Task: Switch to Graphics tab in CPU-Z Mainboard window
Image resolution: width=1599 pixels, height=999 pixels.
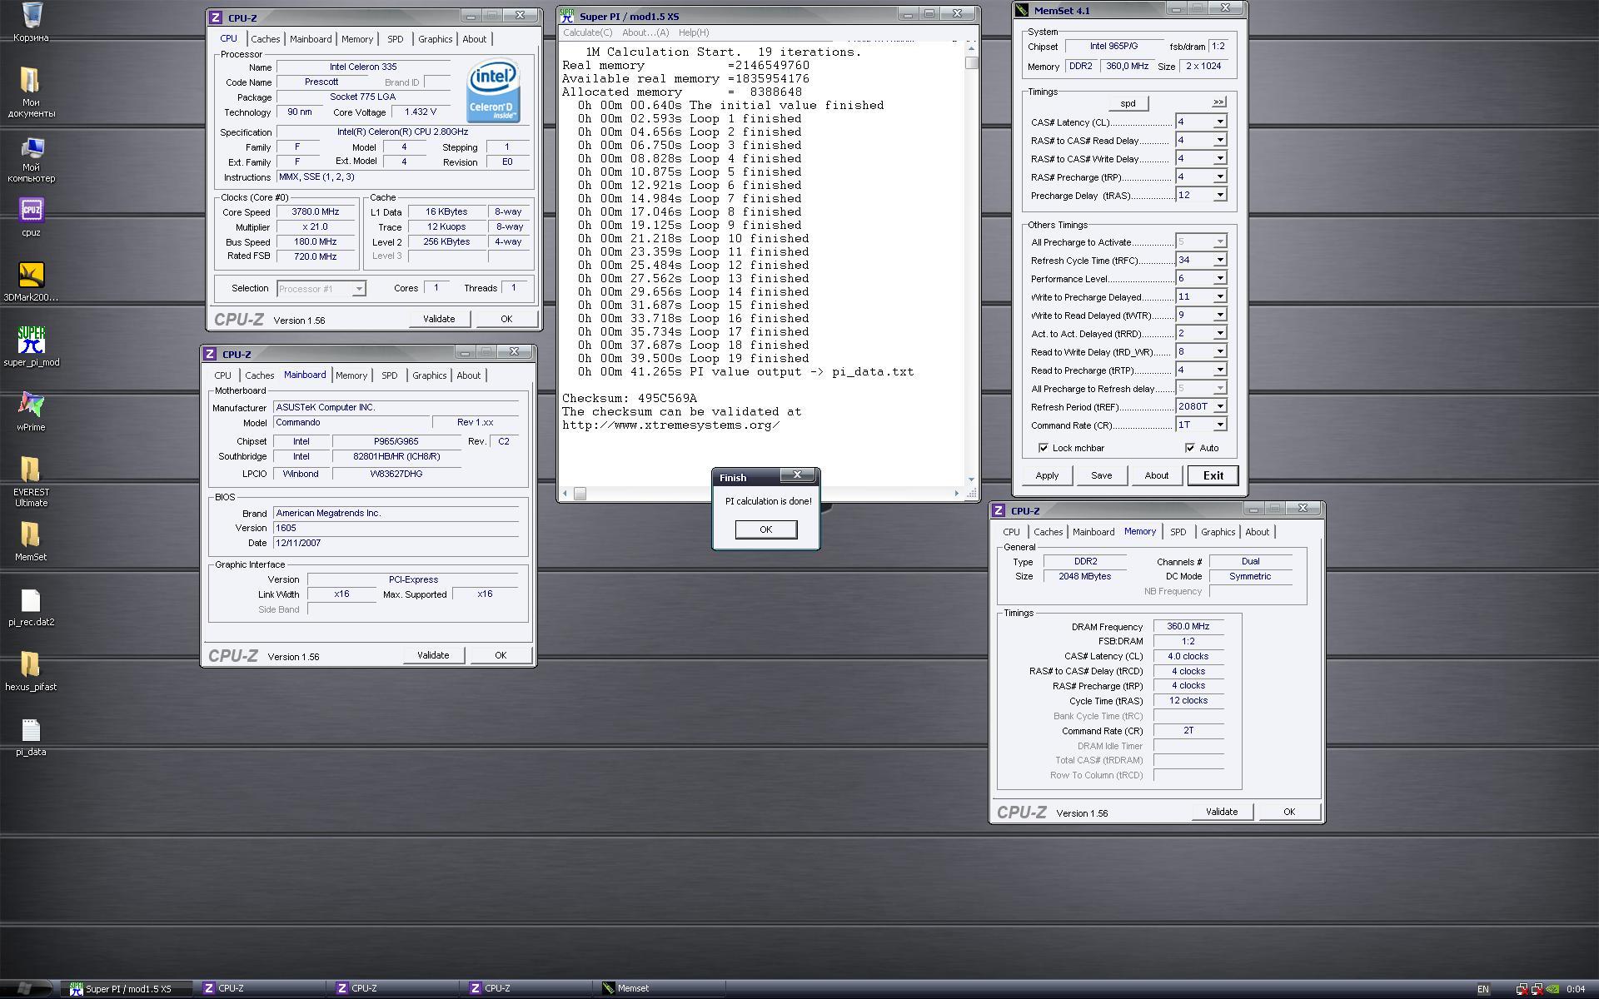Action: click(x=429, y=375)
